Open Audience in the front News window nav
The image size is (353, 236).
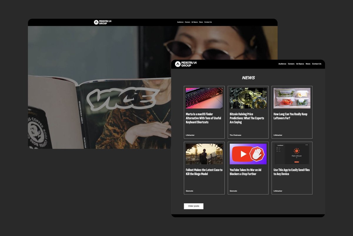click(x=282, y=64)
